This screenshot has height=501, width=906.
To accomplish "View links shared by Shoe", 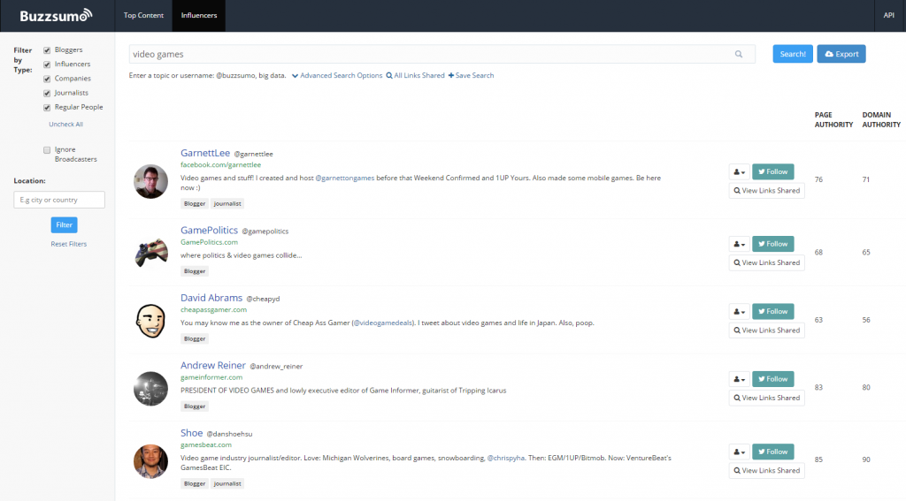I will click(x=767, y=470).
